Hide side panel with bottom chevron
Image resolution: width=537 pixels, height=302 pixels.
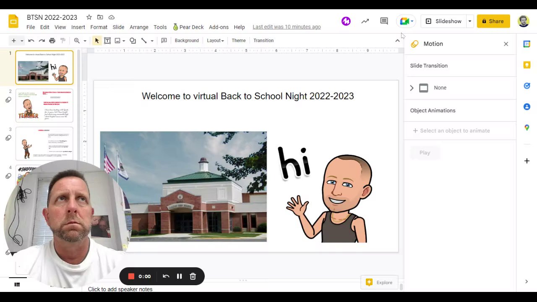(x=527, y=281)
